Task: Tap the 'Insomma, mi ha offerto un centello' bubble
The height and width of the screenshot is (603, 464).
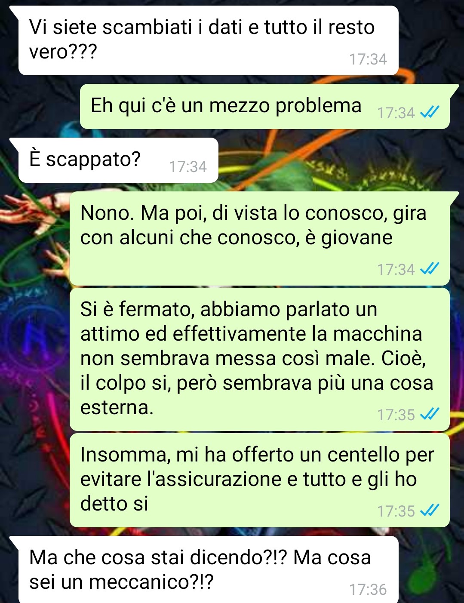Action: click(259, 480)
